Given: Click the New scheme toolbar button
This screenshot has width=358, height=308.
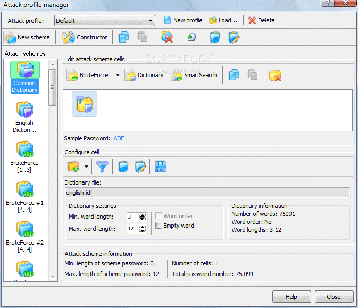Looking at the screenshot, I should click(27, 37).
